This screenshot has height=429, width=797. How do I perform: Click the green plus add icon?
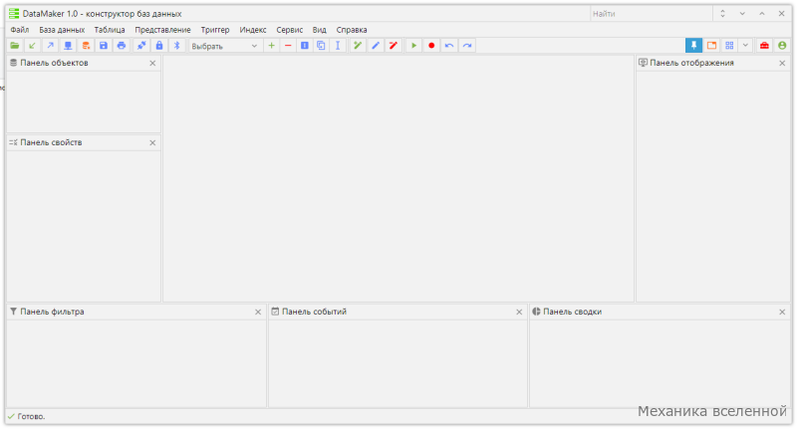(271, 46)
